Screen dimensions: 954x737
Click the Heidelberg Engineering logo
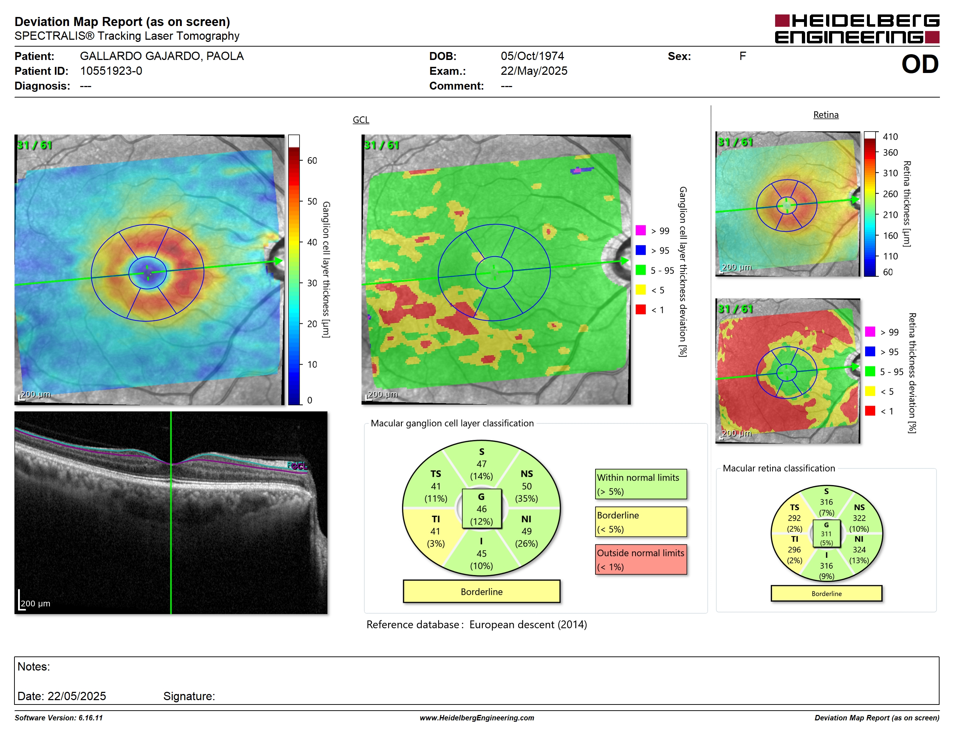point(857,29)
